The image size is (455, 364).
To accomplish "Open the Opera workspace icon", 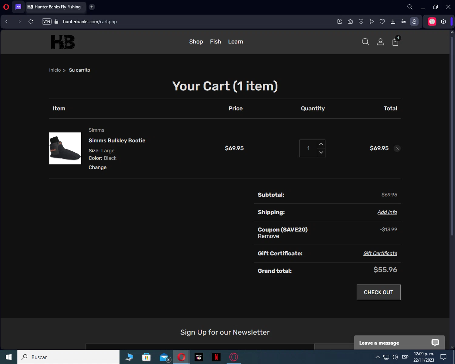I will click(18, 7).
